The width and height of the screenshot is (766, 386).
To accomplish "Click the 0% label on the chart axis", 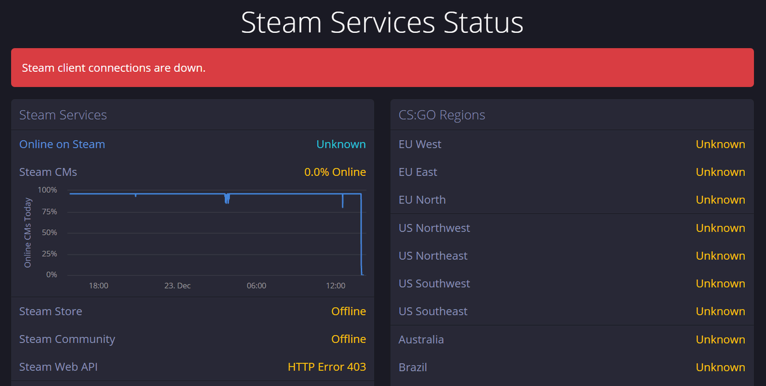I will point(51,275).
